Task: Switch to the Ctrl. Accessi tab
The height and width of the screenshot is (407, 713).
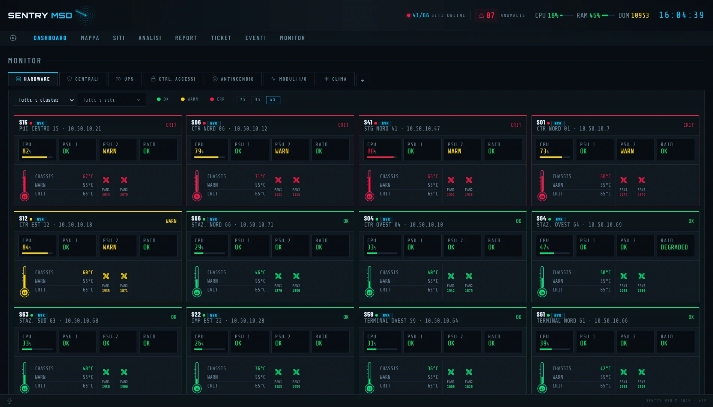Action: 173,79
